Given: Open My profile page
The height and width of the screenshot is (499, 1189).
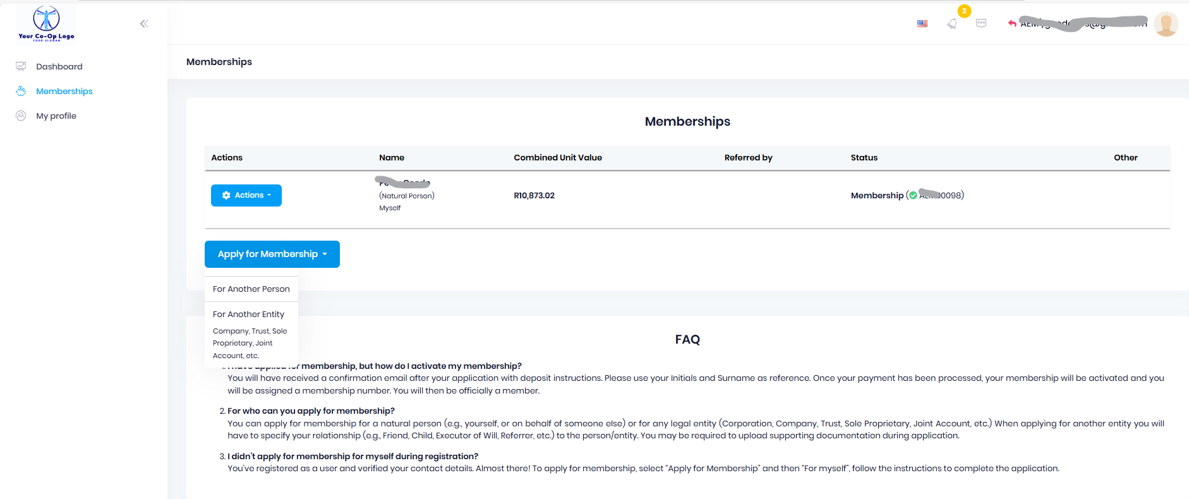Looking at the screenshot, I should point(56,116).
